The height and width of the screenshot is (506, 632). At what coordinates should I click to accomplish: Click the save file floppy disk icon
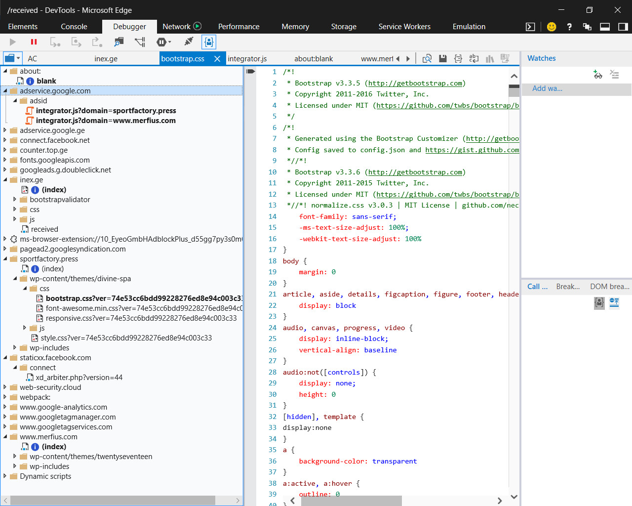pyautogui.click(x=443, y=59)
